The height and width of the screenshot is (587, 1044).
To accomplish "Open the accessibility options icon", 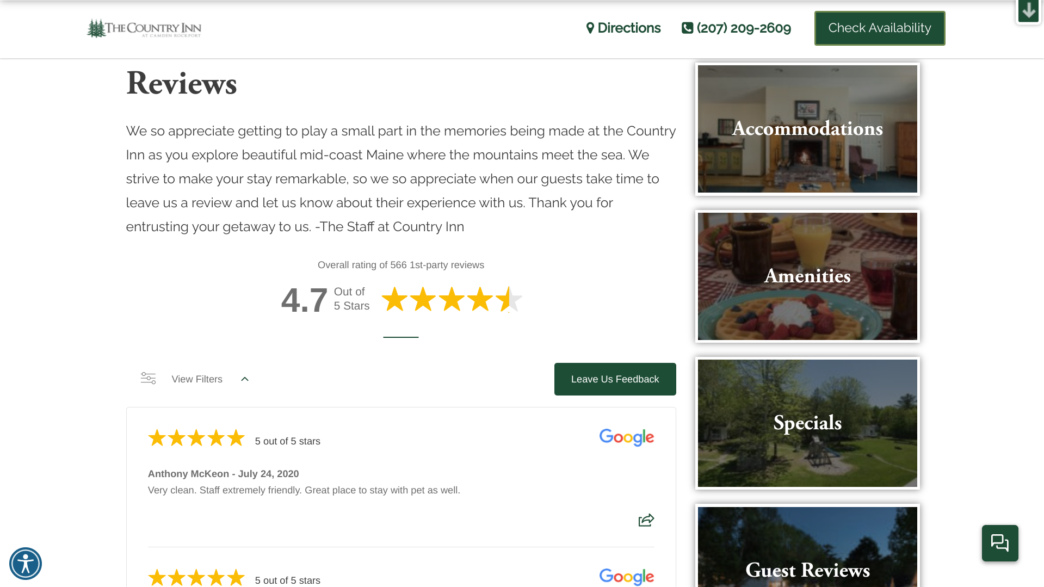I will pos(26,564).
